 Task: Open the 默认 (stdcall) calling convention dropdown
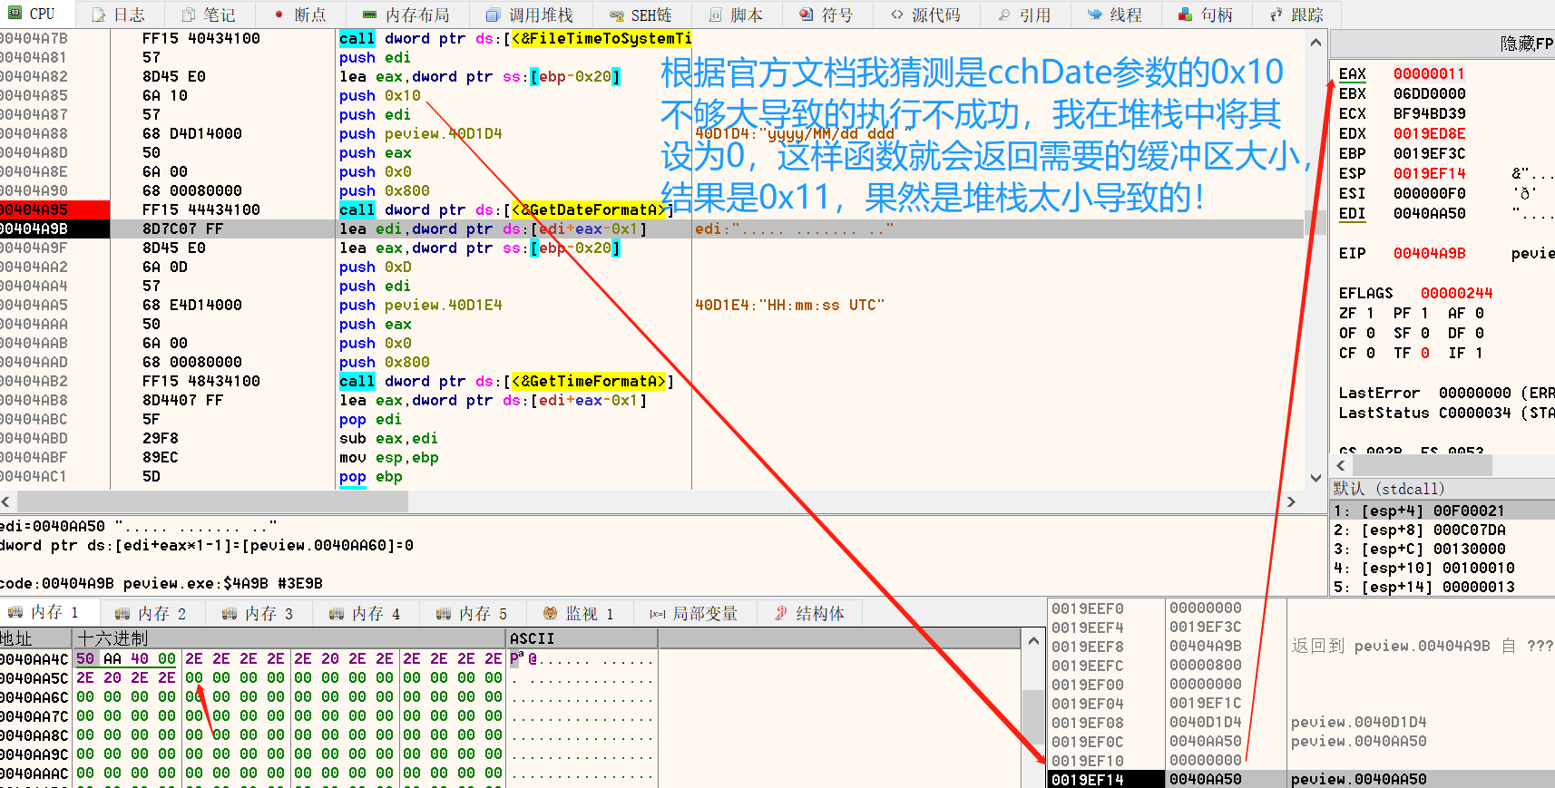(x=1443, y=489)
